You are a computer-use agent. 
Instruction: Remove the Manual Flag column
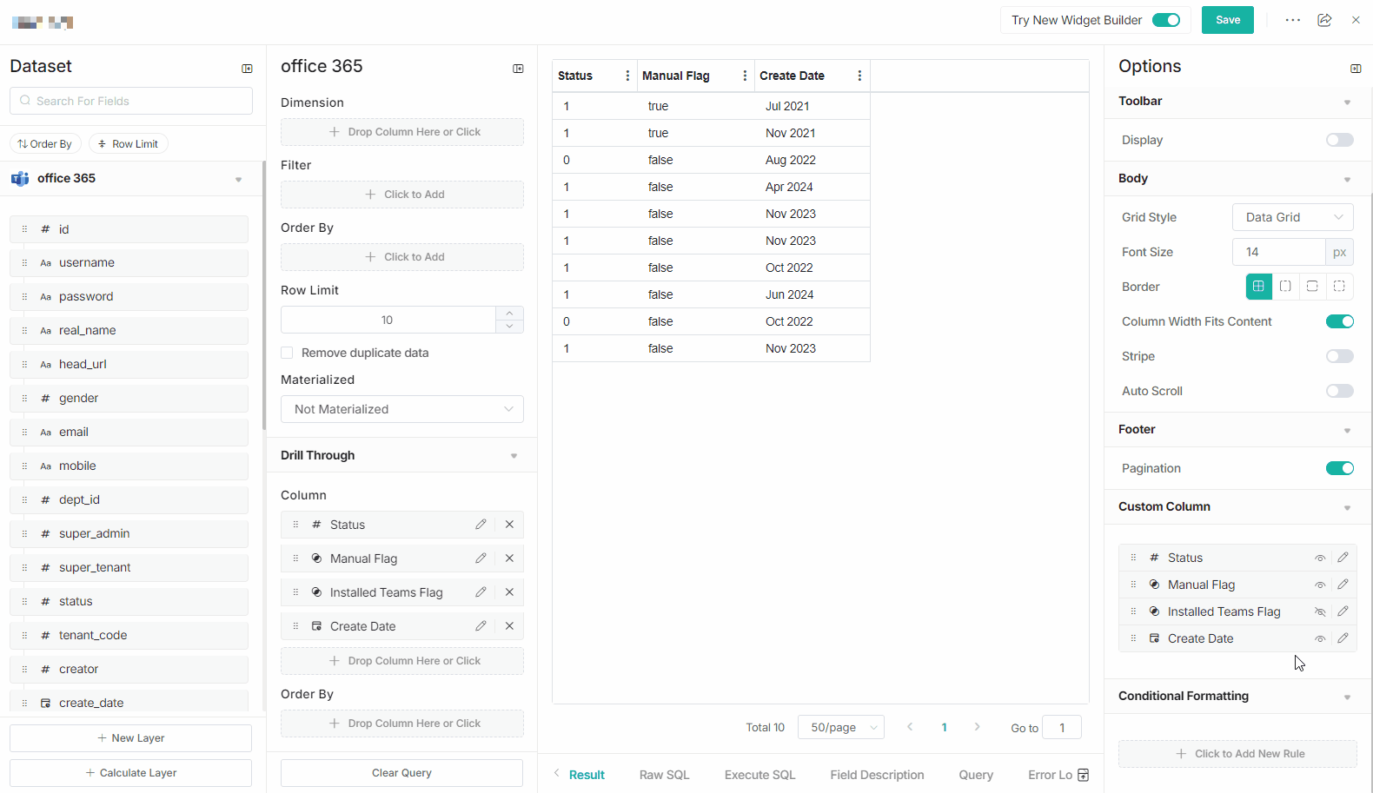(509, 558)
